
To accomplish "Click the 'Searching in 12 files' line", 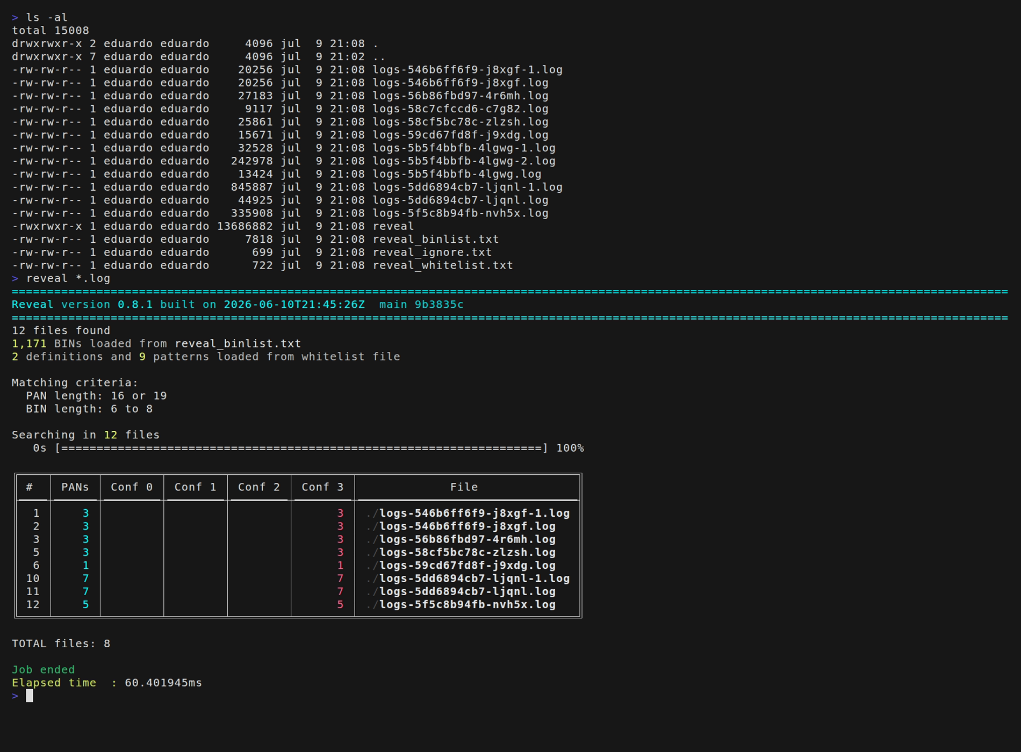I will (86, 435).
